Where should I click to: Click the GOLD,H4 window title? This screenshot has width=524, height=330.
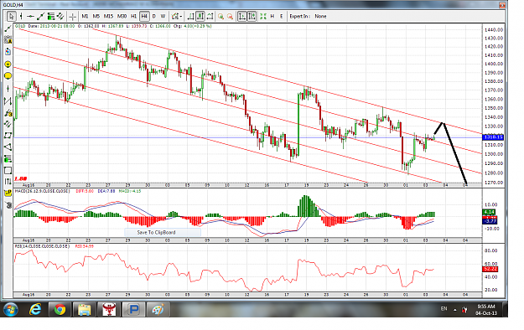[x=13, y=5]
